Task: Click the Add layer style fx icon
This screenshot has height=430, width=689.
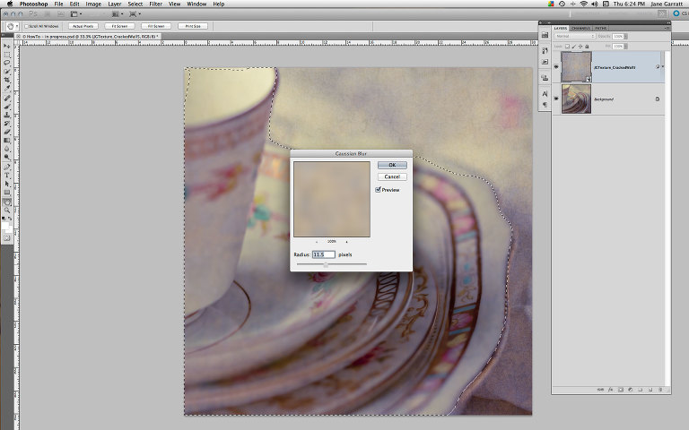Action: click(610, 390)
